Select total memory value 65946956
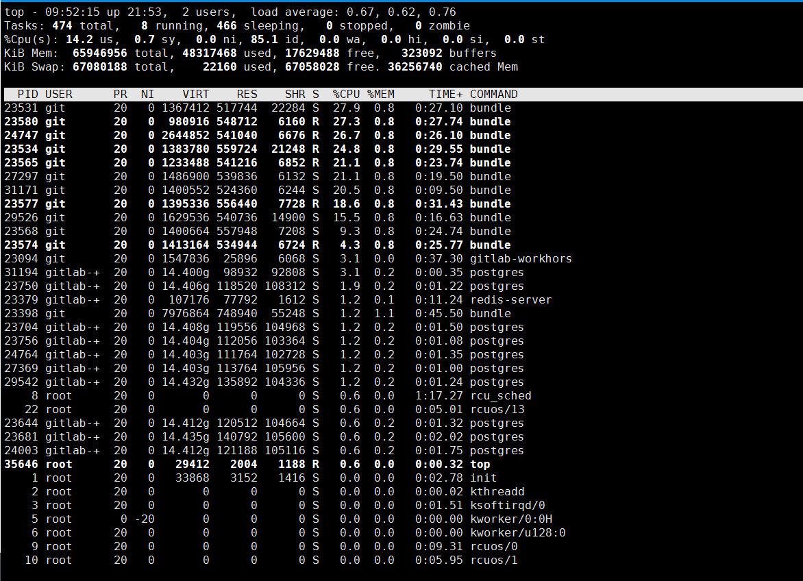Screen dimensions: 803x581 100,53
